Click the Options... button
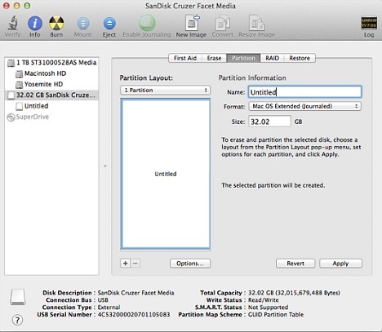This screenshot has width=382, height=332. 190,263
